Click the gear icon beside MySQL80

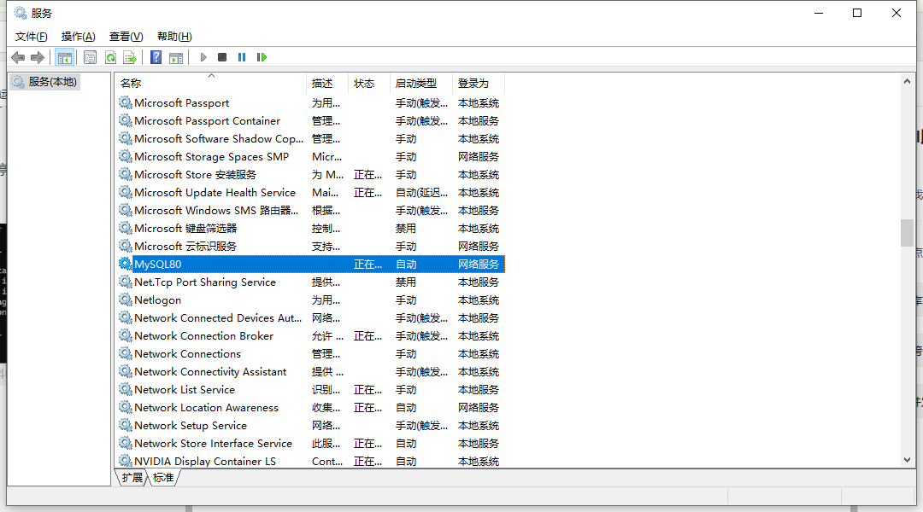tap(126, 264)
